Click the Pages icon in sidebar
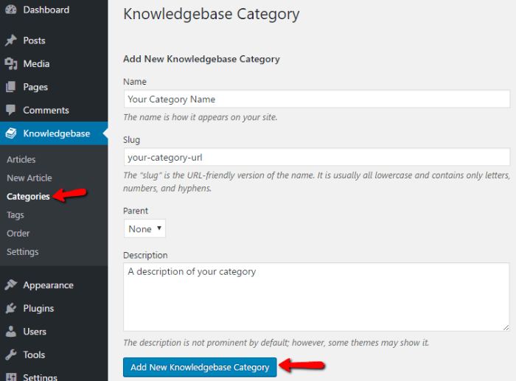This screenshot has width=516, height=381. [11, 87]
